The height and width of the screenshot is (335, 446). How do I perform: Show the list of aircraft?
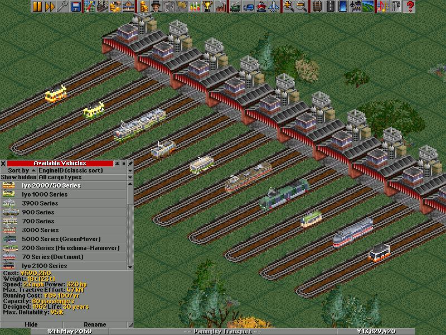click(274, 6)
